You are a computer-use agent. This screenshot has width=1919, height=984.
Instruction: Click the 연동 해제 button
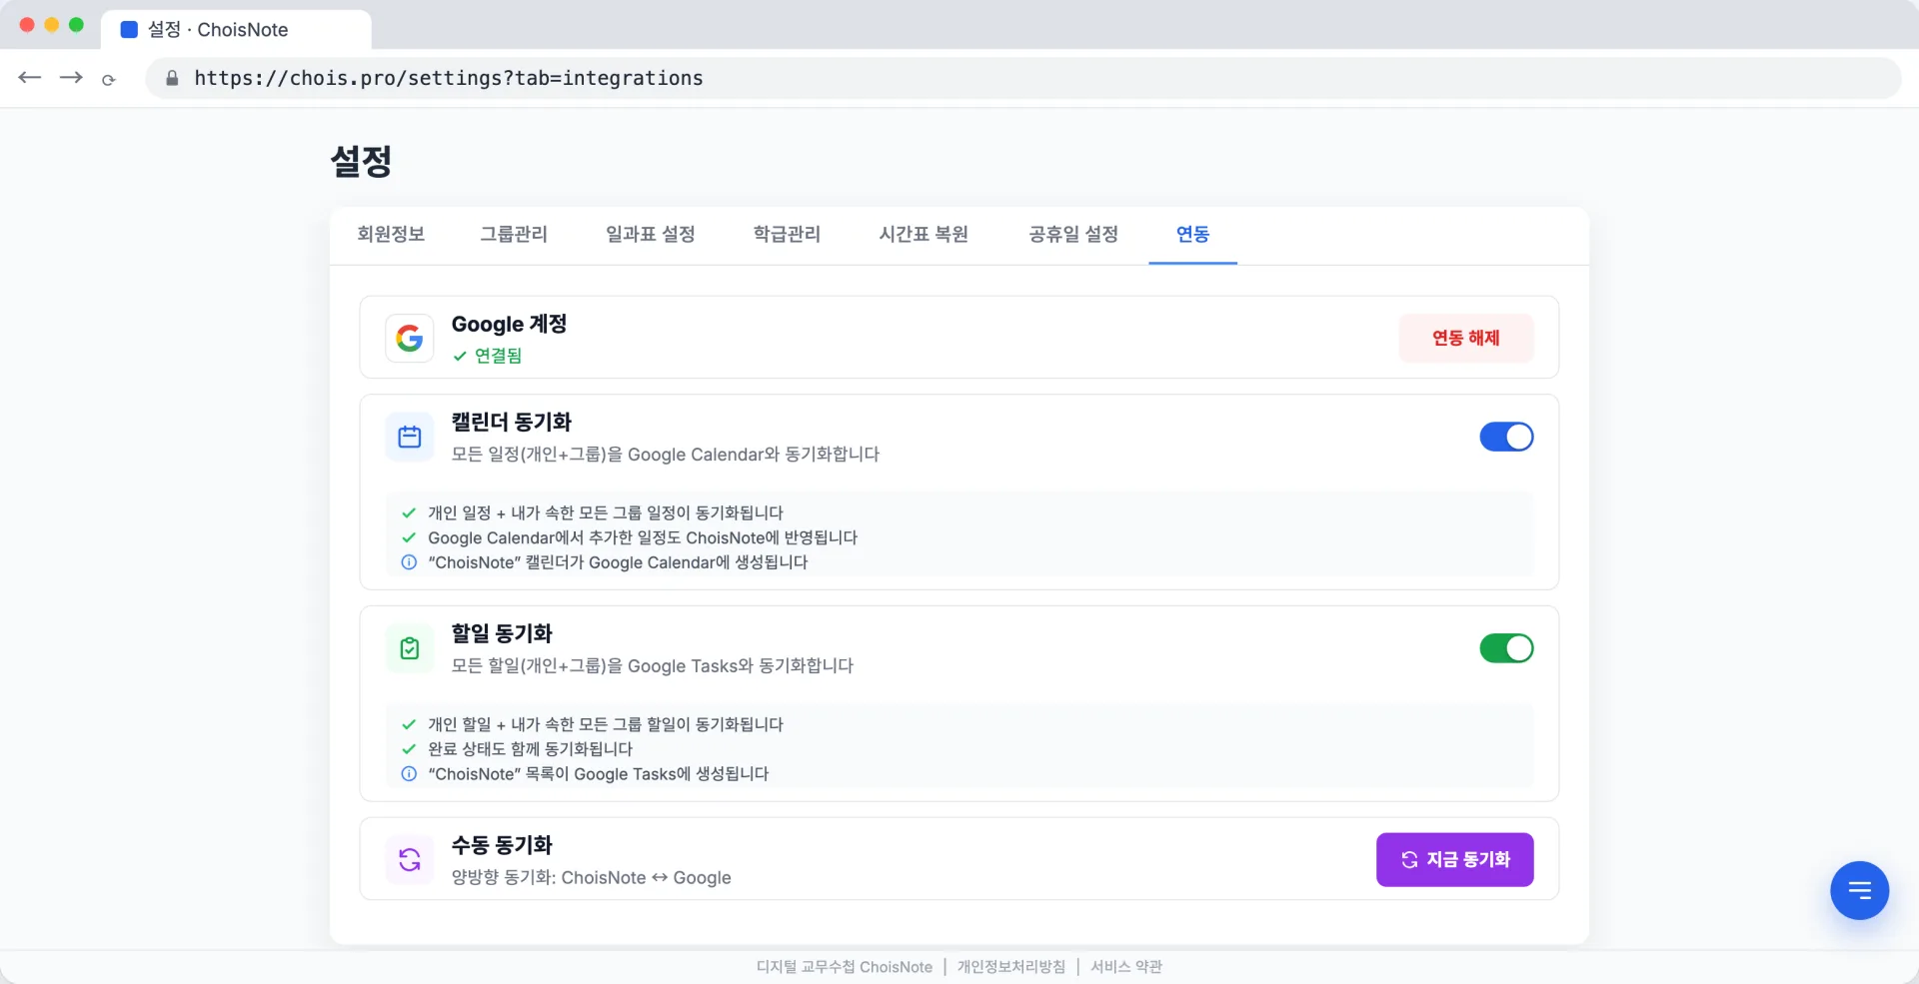click(1466, 338)
